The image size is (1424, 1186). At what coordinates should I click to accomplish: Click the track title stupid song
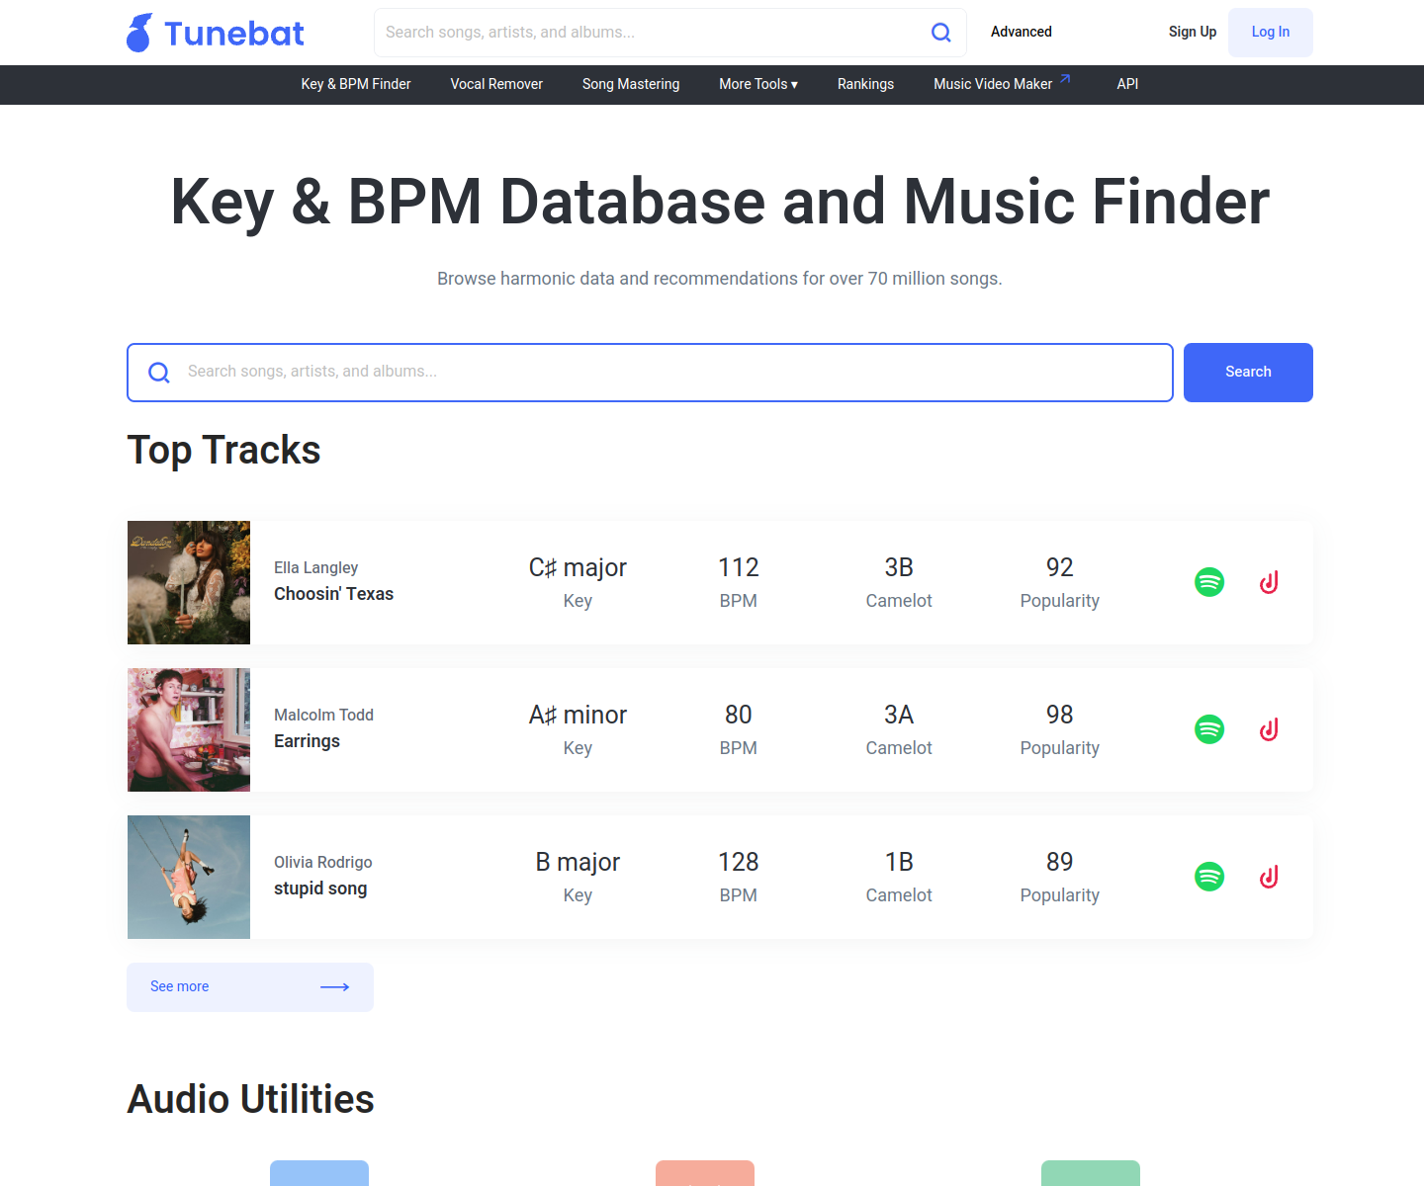click(320, 889)
